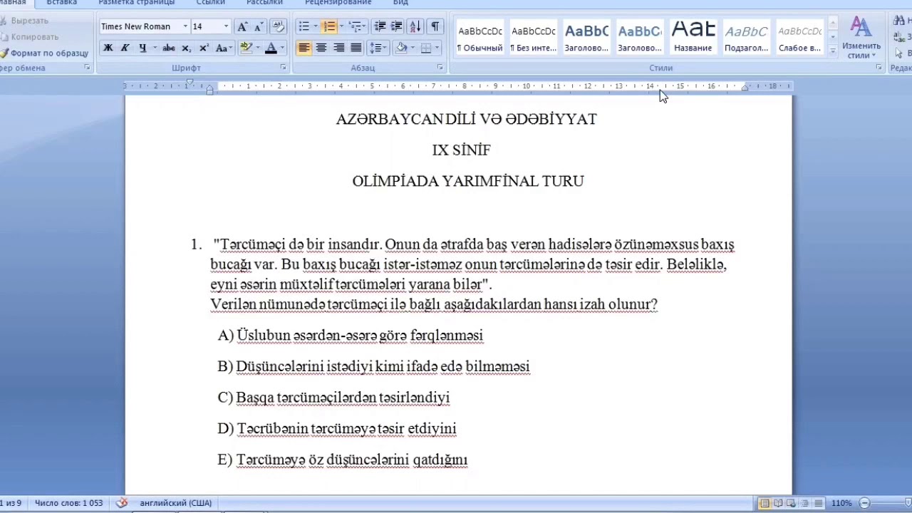Apply subscript formatting

click(187, 48)
